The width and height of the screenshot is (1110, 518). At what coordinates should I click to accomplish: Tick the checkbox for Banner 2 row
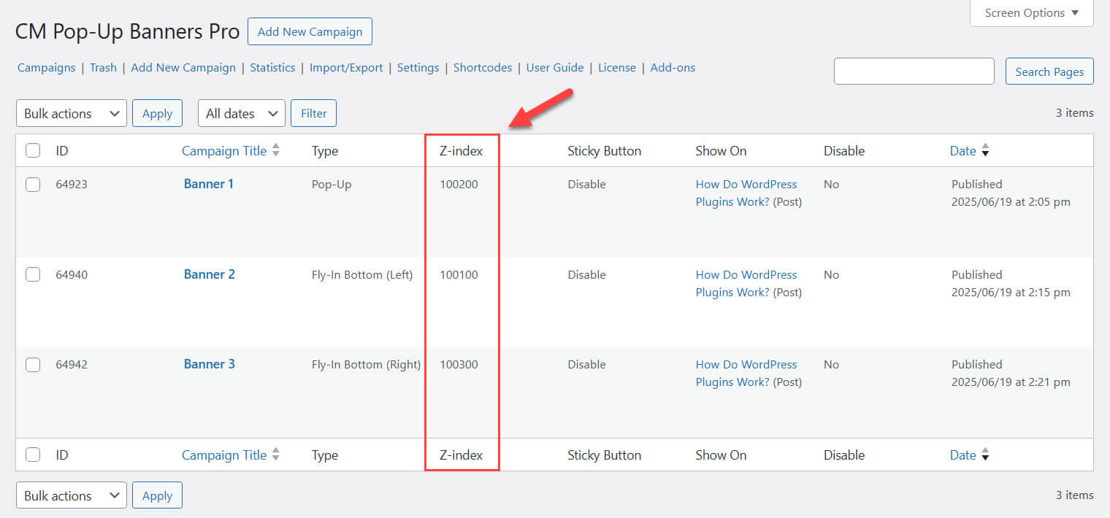33,274
